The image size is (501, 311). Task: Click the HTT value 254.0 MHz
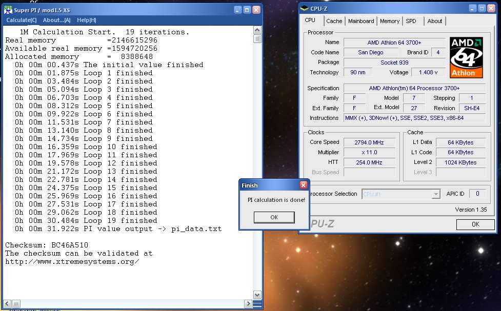click(369, 162)
